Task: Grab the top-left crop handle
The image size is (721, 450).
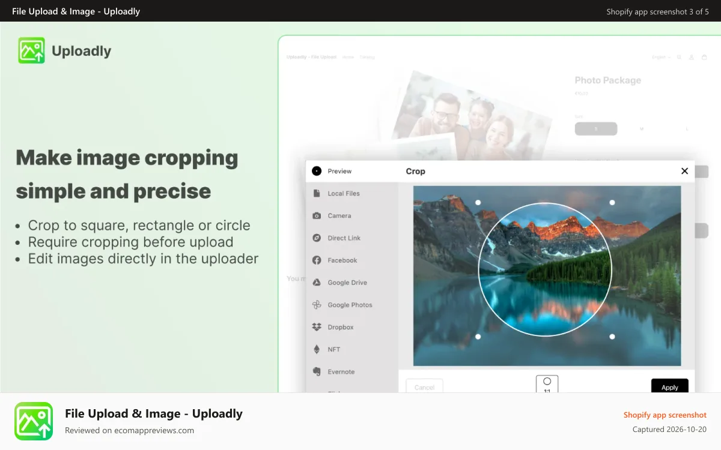Action: 478,203
